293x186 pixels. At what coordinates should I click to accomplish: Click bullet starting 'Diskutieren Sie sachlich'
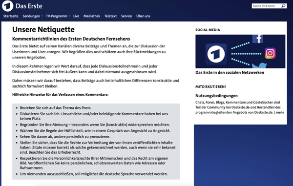tap(94, 116)
